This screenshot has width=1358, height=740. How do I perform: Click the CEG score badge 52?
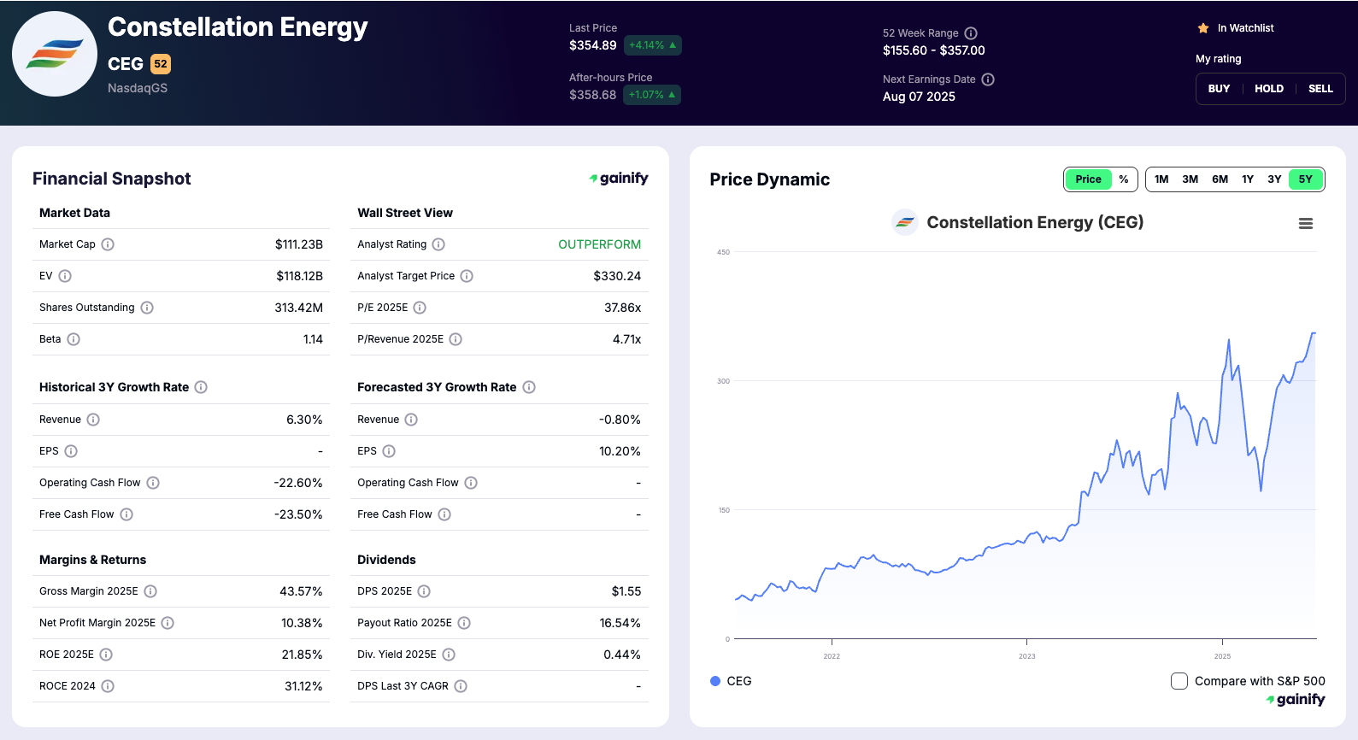161,64
